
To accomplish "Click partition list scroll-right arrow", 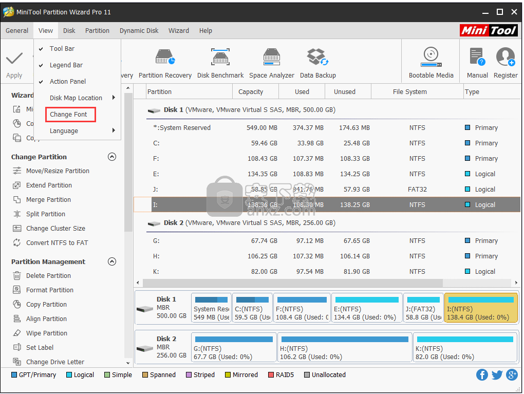I will (x=516, y=283).
